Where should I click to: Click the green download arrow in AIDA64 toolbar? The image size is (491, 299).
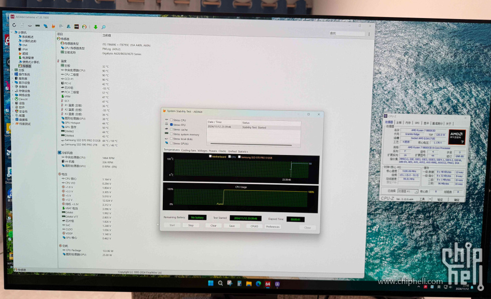pos(96,27)
